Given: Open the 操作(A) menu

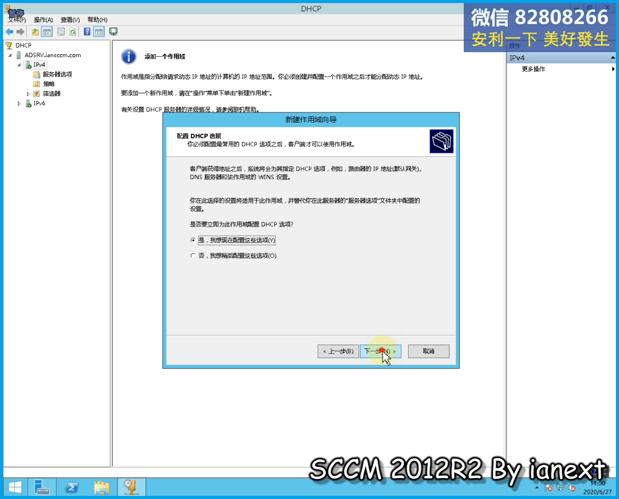Looking at the screenshot, I should (x=43, y=20).
